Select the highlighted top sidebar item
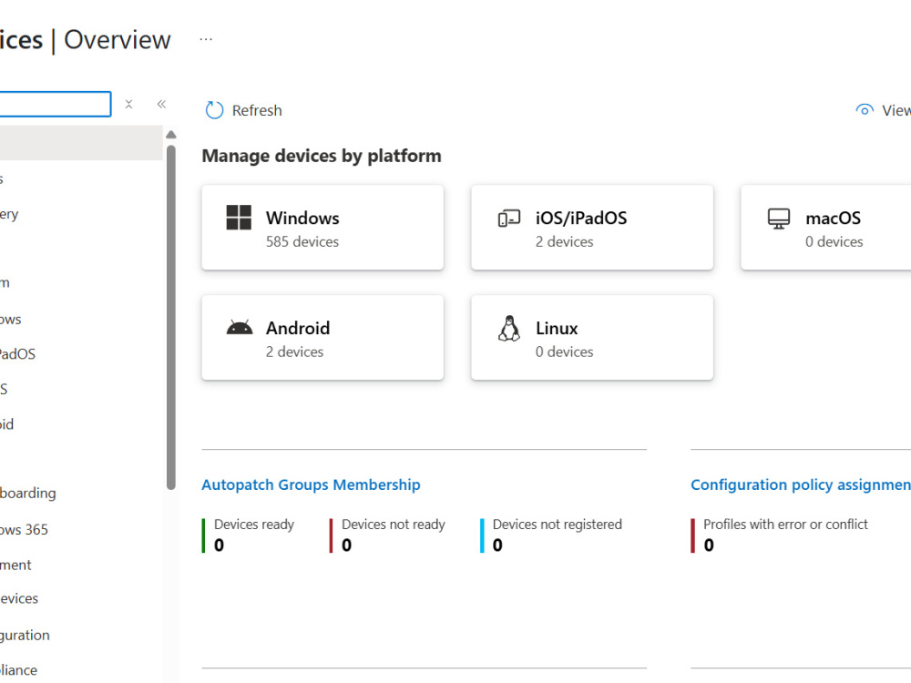This screenshot has height=683, width=911. pyautogui.click(x=81, y=143)
